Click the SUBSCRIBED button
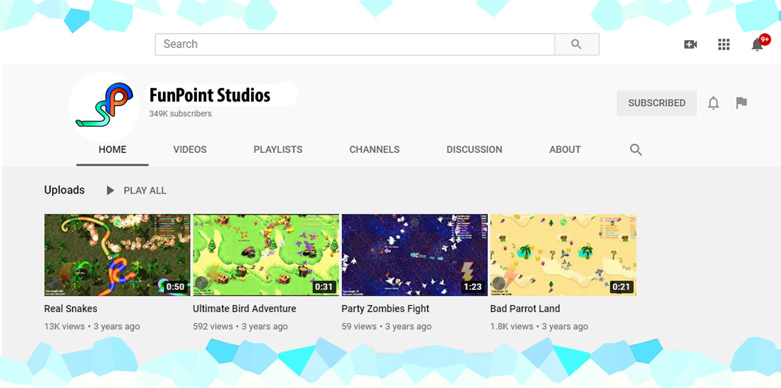 coord(656,103)
